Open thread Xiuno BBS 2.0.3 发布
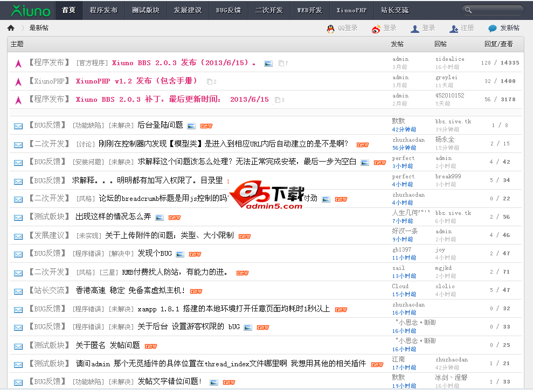This screenshot has height=390, width=533. tap(184, 63)
